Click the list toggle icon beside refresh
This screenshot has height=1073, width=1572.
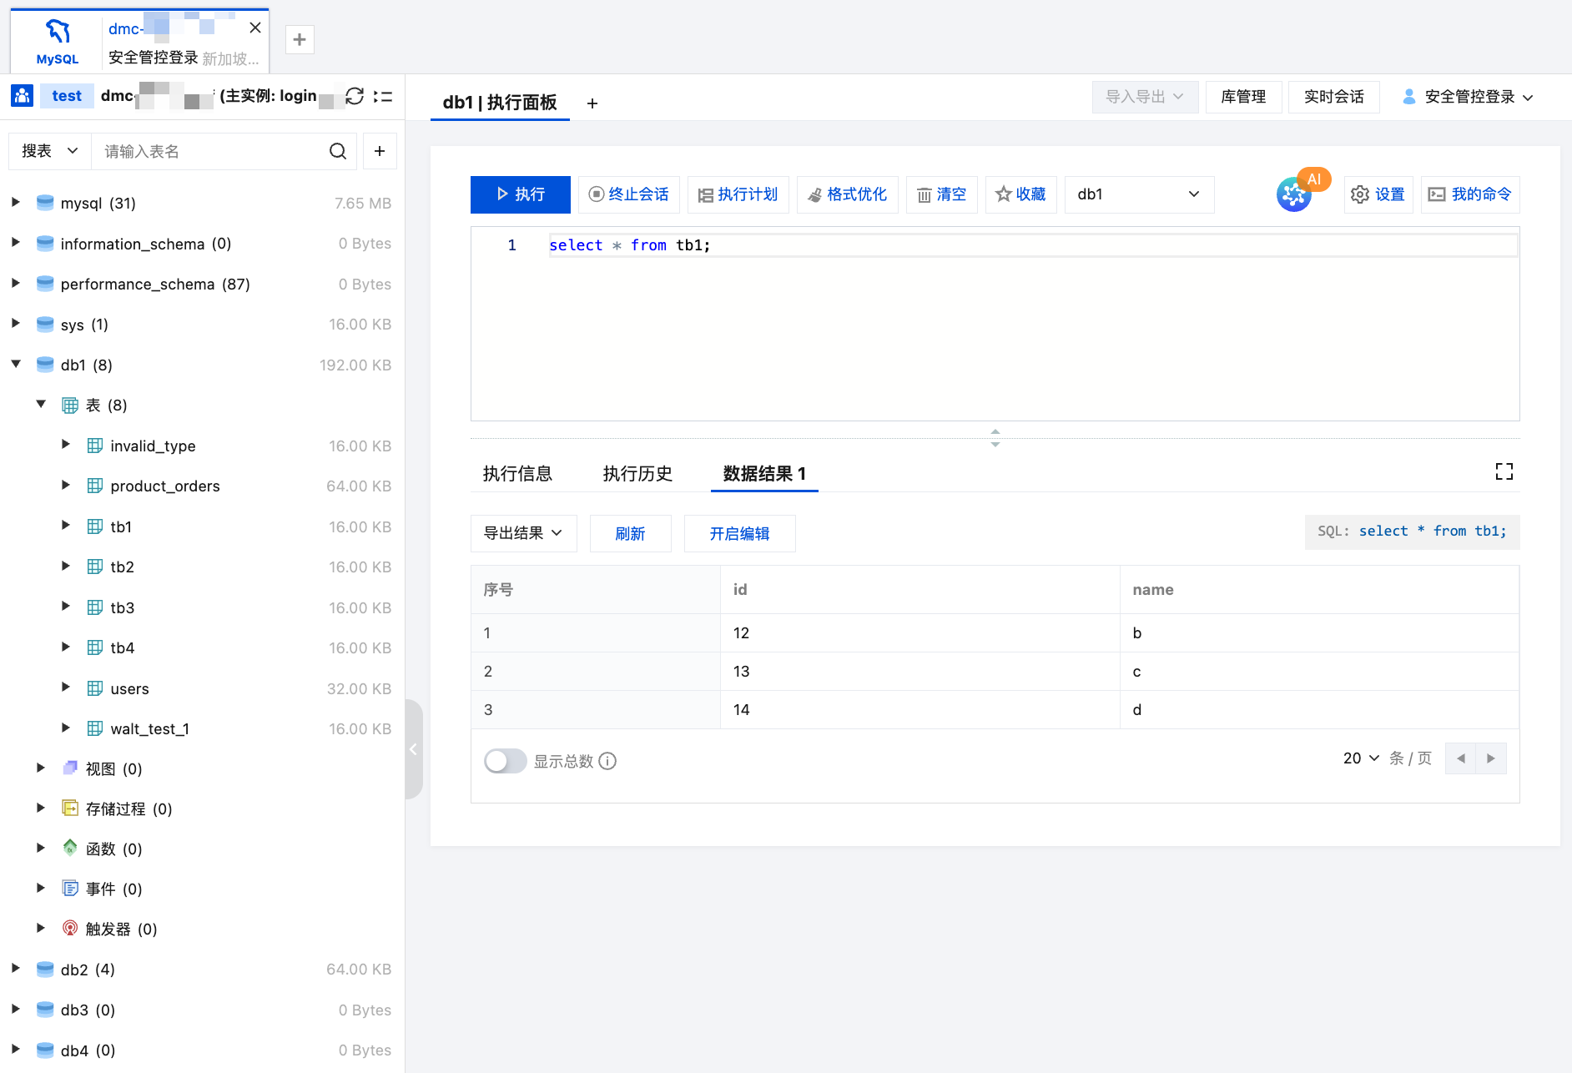tap(383, 96)
